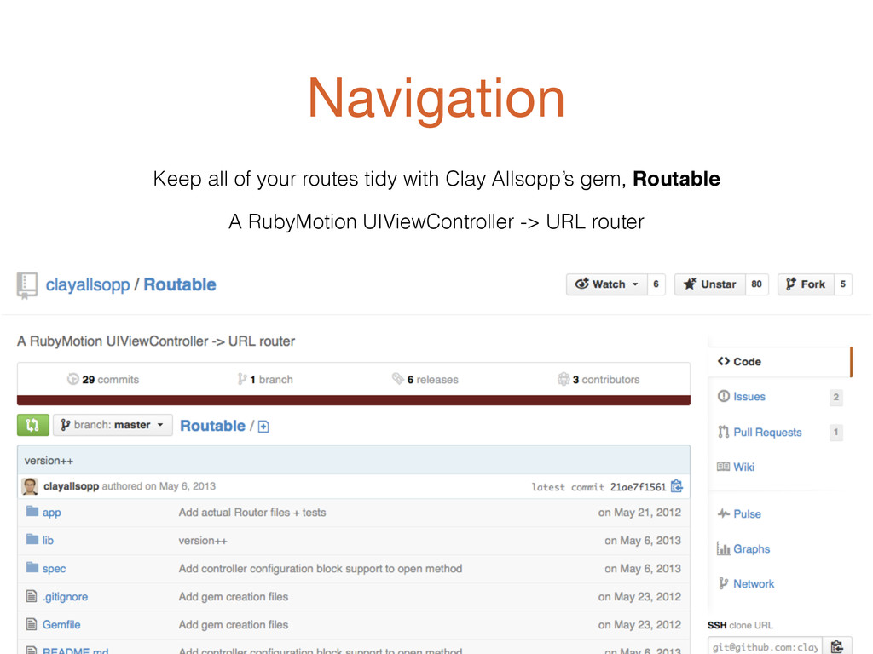Screen dimensions: 873x654
Task: Click the SSH protocol label
Action: [x=717, y=625]
